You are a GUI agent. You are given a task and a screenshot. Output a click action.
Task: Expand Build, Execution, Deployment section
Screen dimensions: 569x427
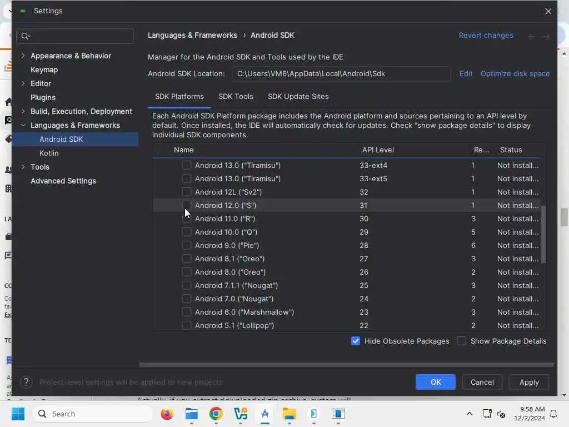pos(23,111)
